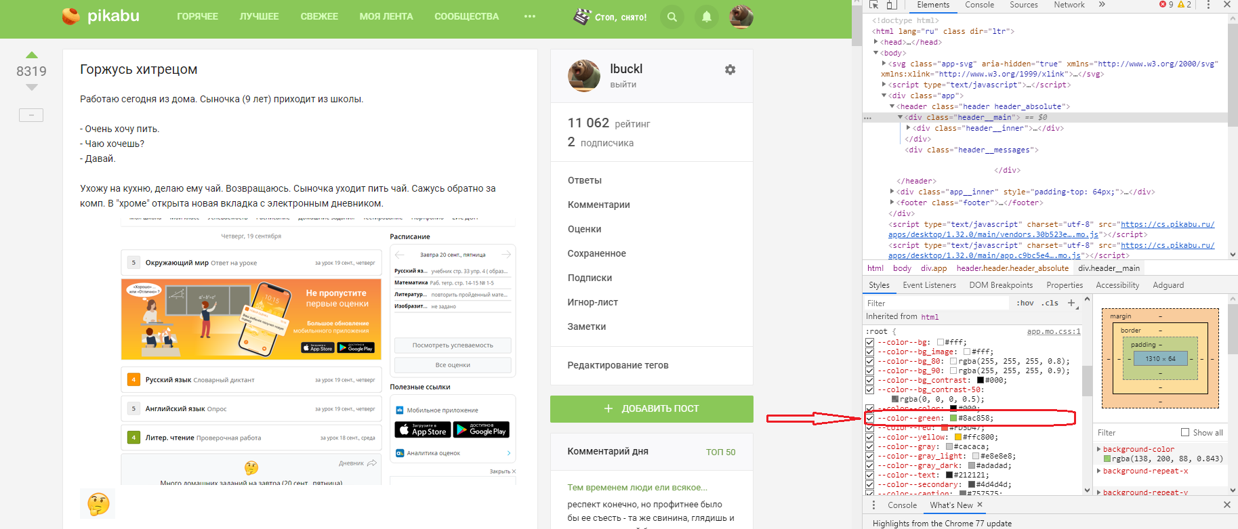Upvote the post with green arrow
Image resolution: width=1238 pixels, height=529 pixels.
[31, 55]
